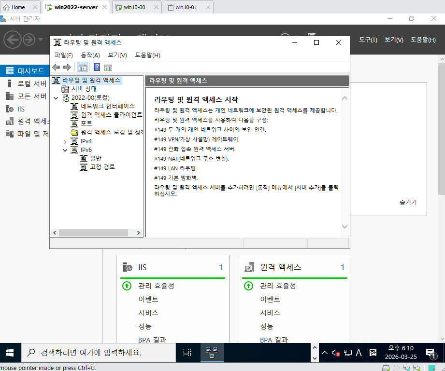Open the 파일(F) menu
Screen dimensions: 445x371
(64, 55)
